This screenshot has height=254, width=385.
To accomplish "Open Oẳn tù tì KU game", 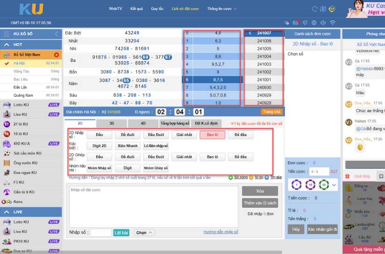I will (31, 192).
